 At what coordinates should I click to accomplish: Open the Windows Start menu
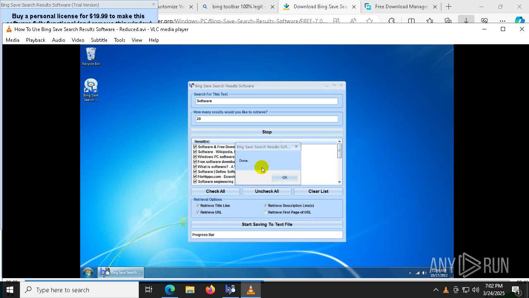(10, 290)
